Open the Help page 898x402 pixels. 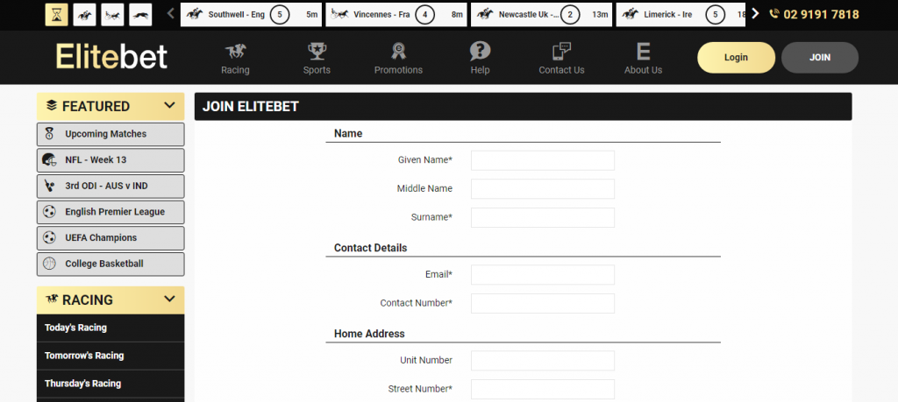(480, 59)
